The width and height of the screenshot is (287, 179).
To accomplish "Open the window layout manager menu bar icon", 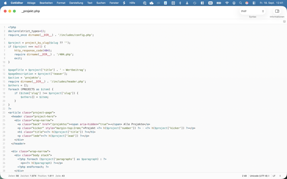I will [202, 3].
